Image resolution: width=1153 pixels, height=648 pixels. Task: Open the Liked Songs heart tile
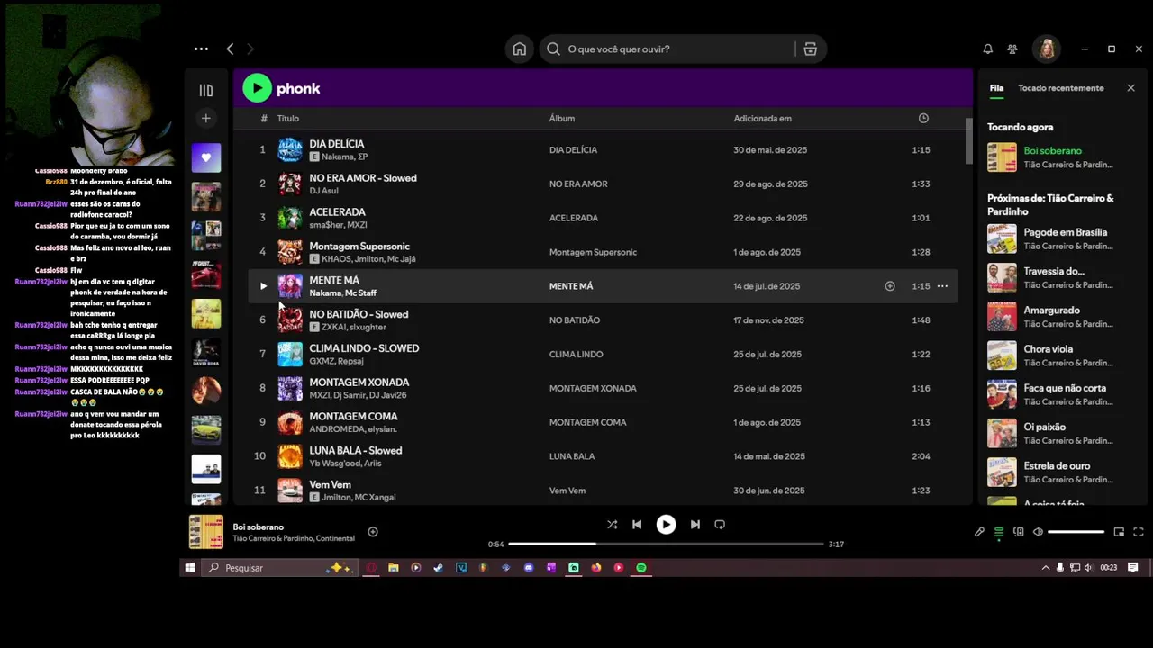click(205, 157)
